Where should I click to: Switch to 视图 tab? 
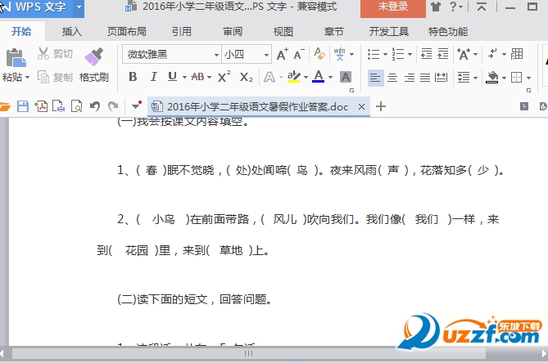coord(283,32)
